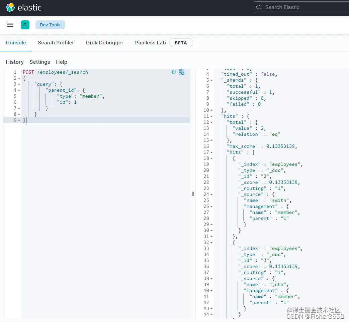
Task: Collapse editor line 2 fold arrow
Action: tap(19, 78)
